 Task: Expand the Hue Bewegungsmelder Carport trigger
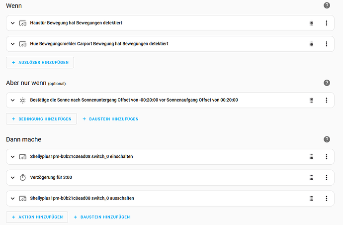pyautogui.click(x=13, y=44)
